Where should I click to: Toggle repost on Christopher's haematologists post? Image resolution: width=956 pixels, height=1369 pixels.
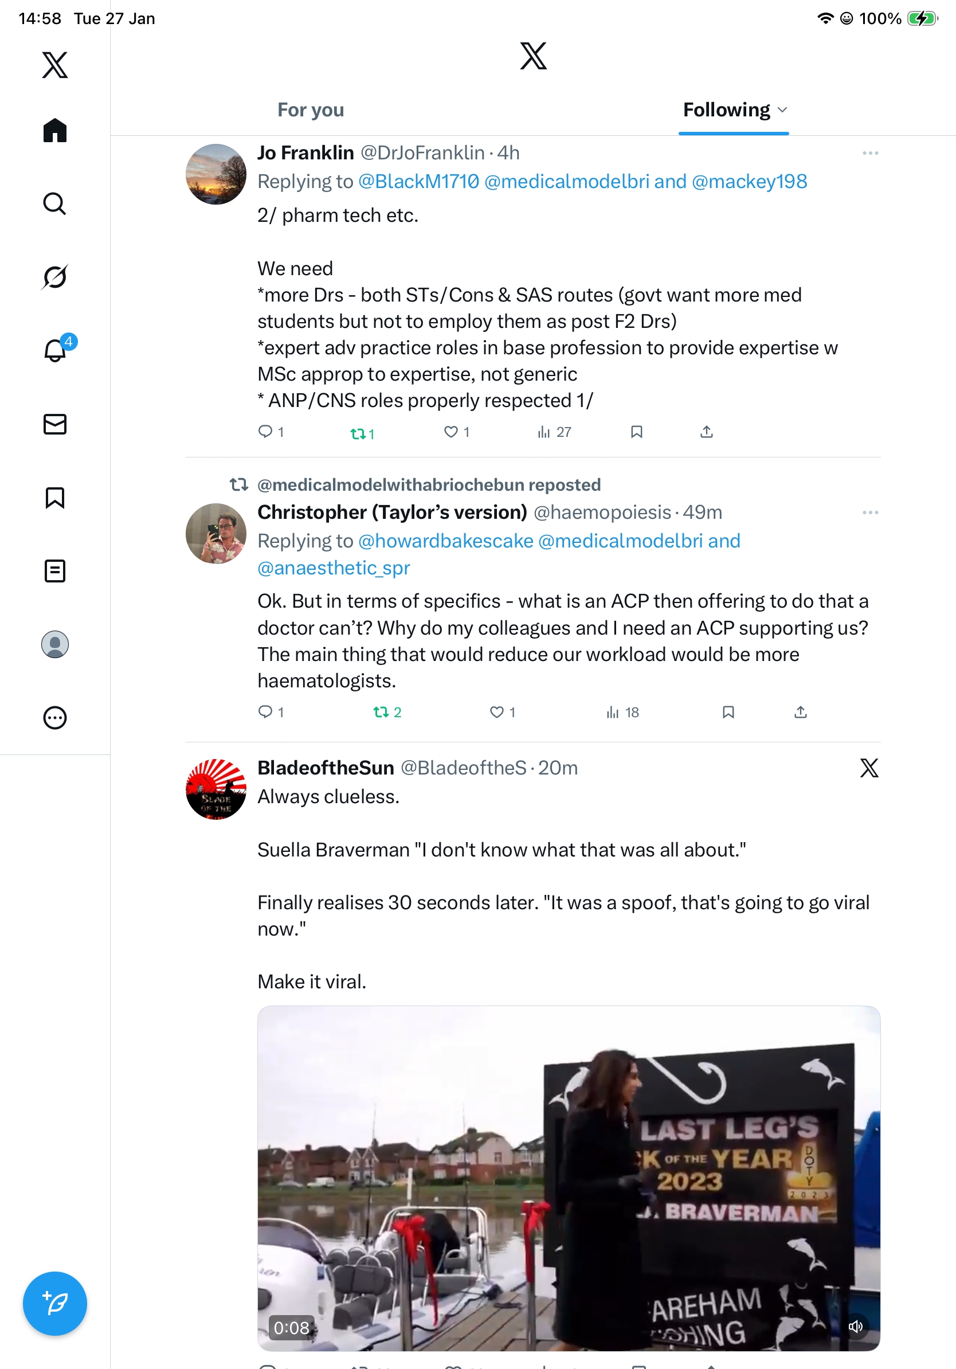click(x=382, y=712)
